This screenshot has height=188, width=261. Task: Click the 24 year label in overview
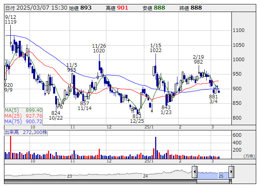[x=145, y=176]
